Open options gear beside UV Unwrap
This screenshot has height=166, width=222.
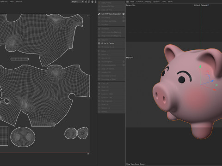123,18
